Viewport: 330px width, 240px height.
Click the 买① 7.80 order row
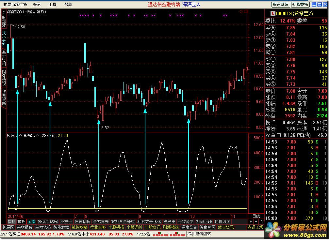coord(296,59)
